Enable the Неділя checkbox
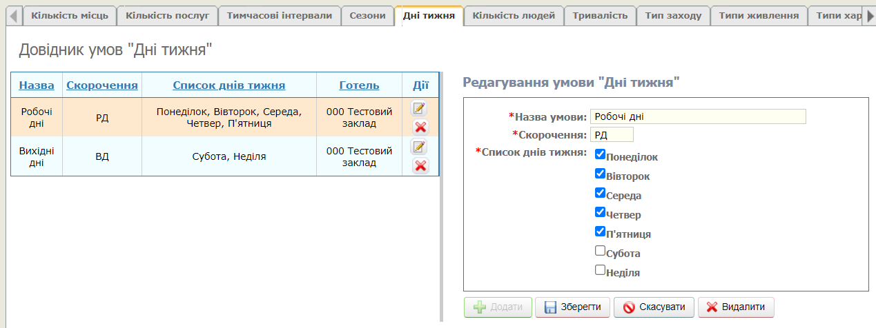The width and height of the screenshot is (876, 328). (x=600, y=270)
